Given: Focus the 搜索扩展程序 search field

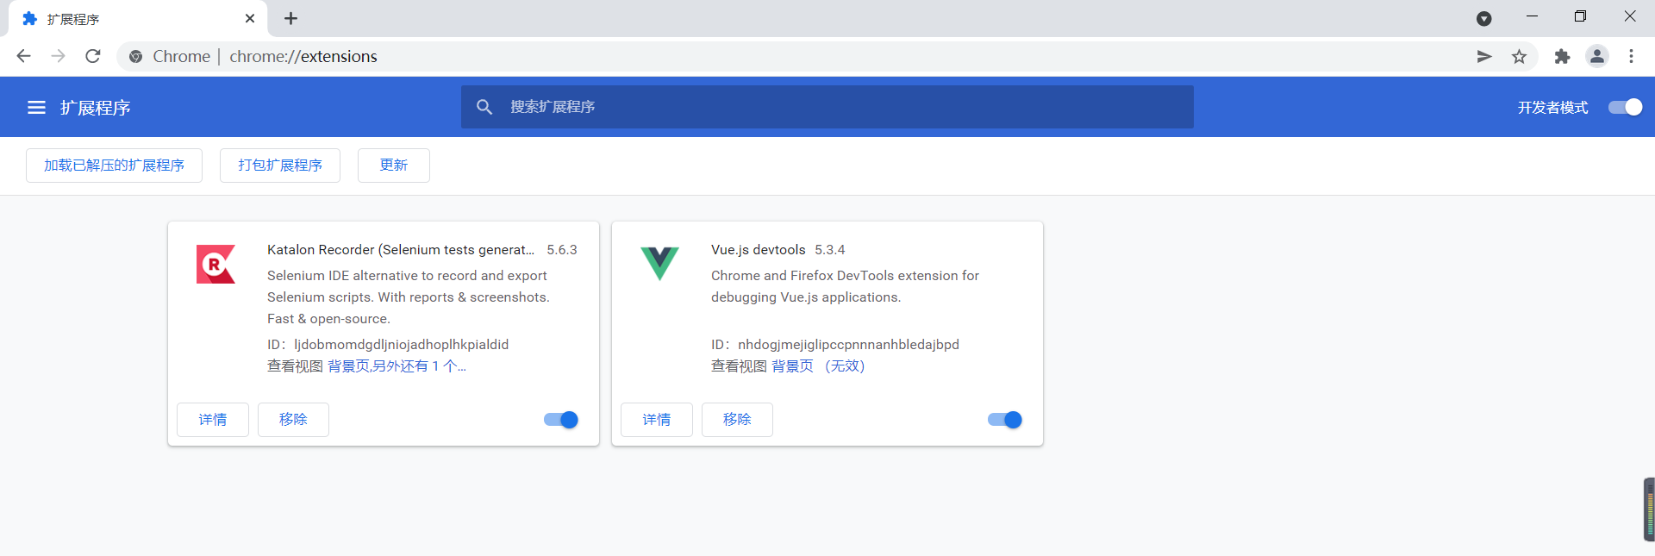Looking at the screenshot, I should [827, 107].
